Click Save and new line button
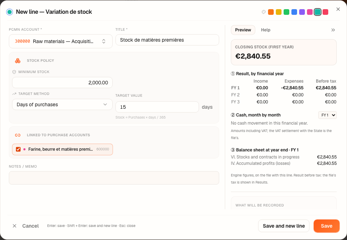This screenshot has width=347, height=240. point(284,226)
